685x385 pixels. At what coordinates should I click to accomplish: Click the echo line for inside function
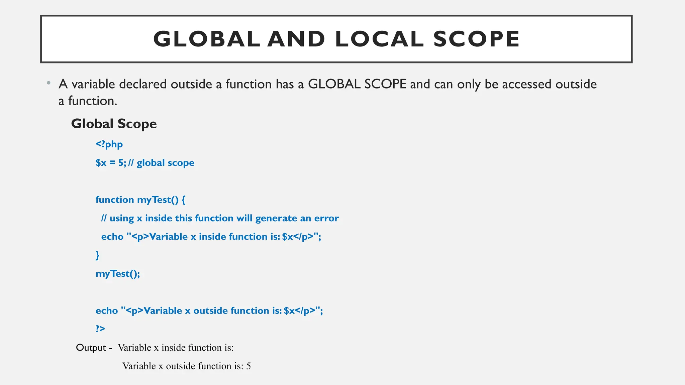[x=211, y=237]
